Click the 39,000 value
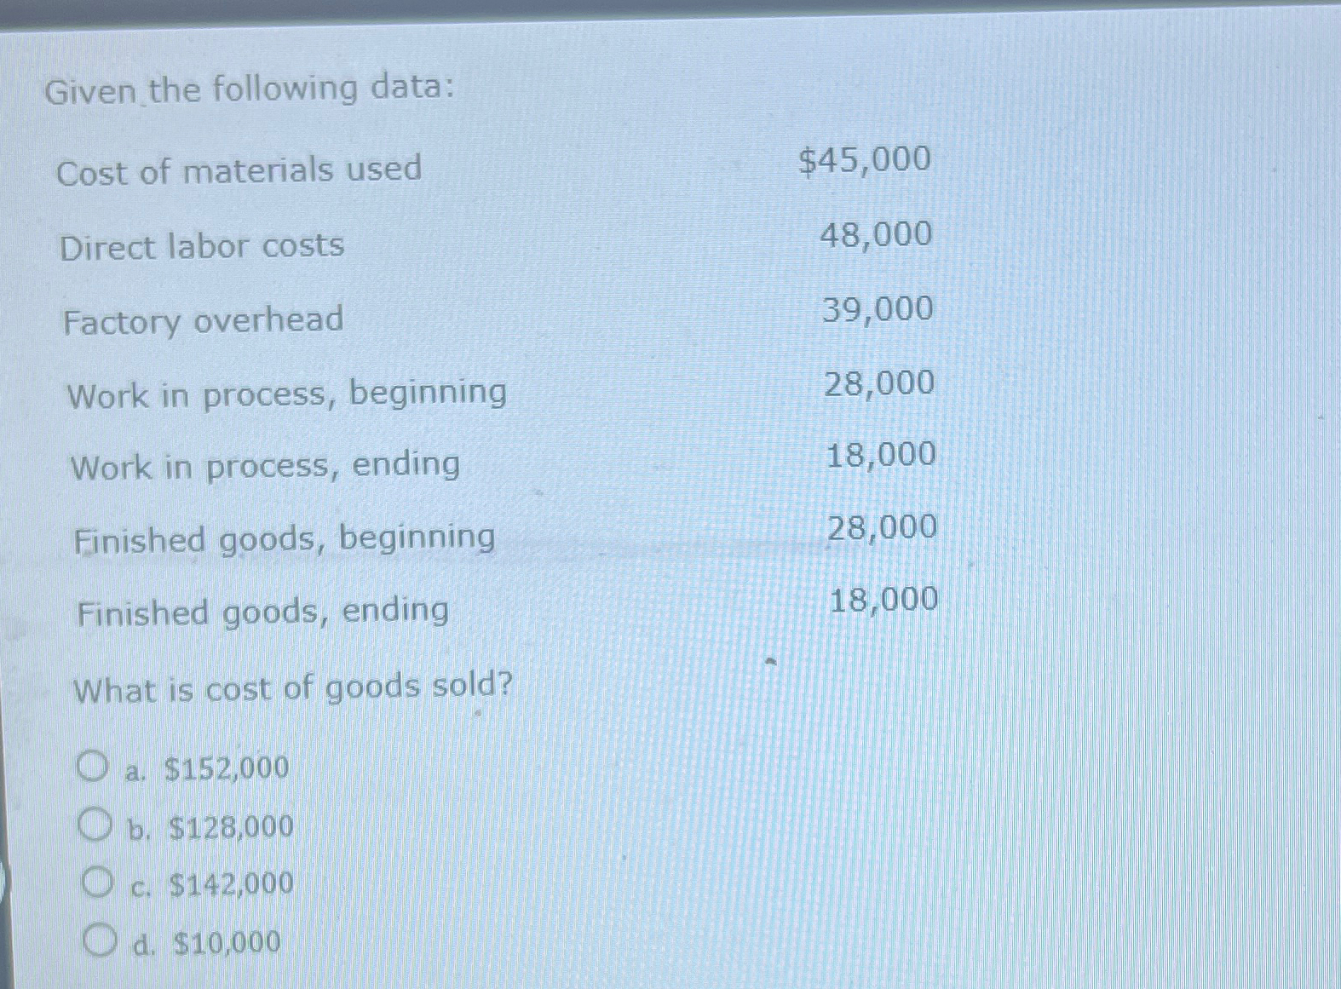The height and width of the screenshot is (989, 1341). 878,310
